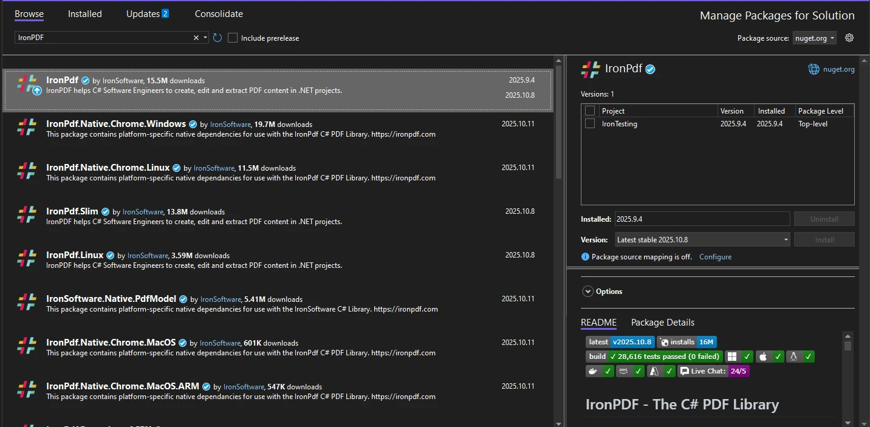Toggle the select-all Project header checkbox
The height and width of the screenshot is (427, 870).
(x=589, y=111)
